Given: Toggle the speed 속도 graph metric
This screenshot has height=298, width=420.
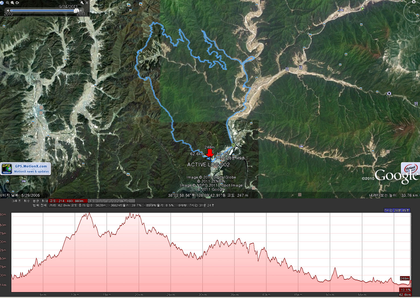Looking at the screenshot, I should pos(111,201).
